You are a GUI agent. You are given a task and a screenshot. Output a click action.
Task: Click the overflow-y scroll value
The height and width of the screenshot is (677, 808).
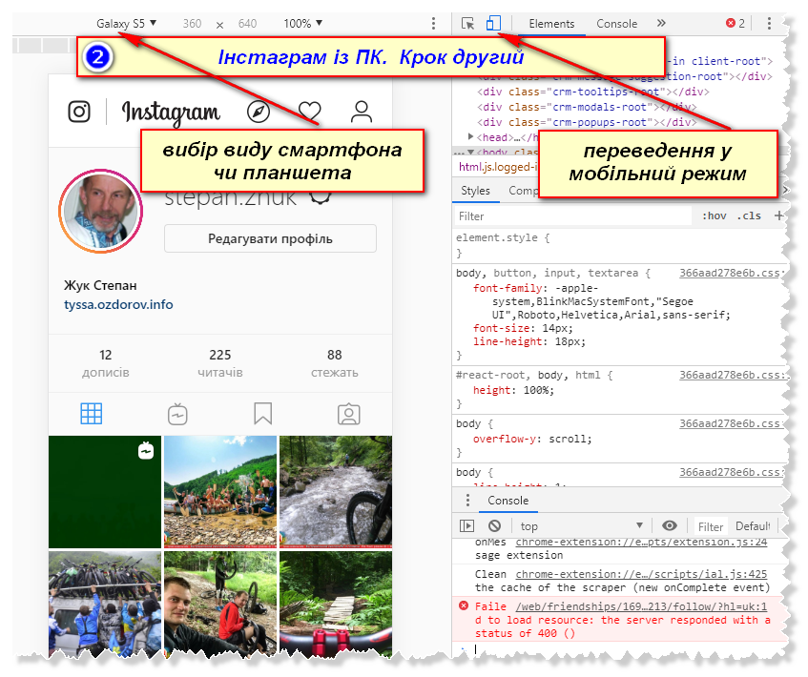coord(568,439)
